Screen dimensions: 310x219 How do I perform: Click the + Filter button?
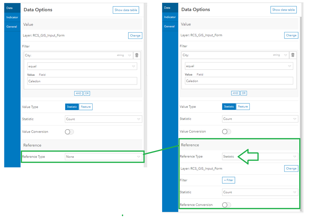pos(229,180)
